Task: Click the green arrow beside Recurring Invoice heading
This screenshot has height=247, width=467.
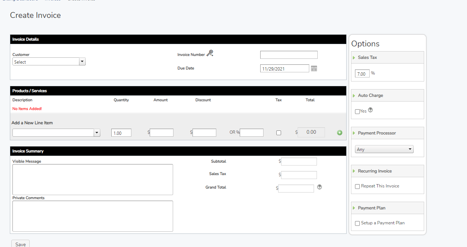Action: (x=354, y=171)
